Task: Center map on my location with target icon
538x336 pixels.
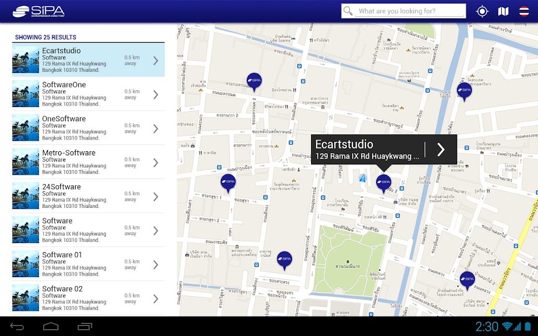Action: coord(482,12)
